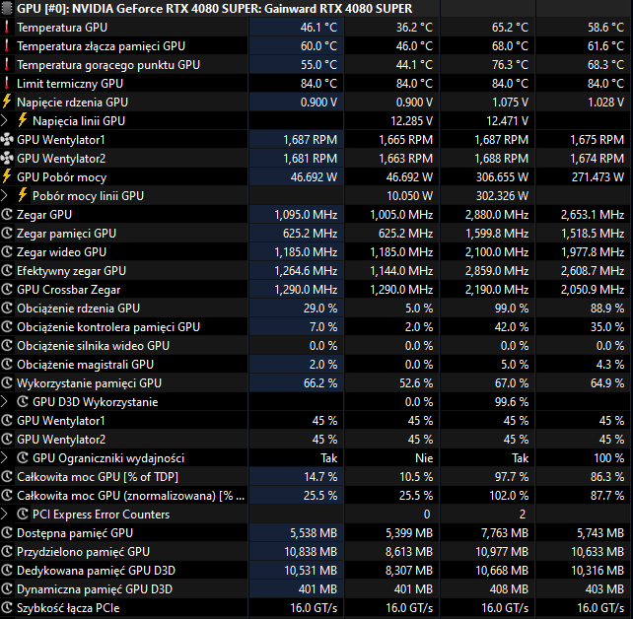Select the Dostępna pamięć GPU label
Image resolution: width=633 pixels, height=619 pixels.
click(x=75, y=533)
